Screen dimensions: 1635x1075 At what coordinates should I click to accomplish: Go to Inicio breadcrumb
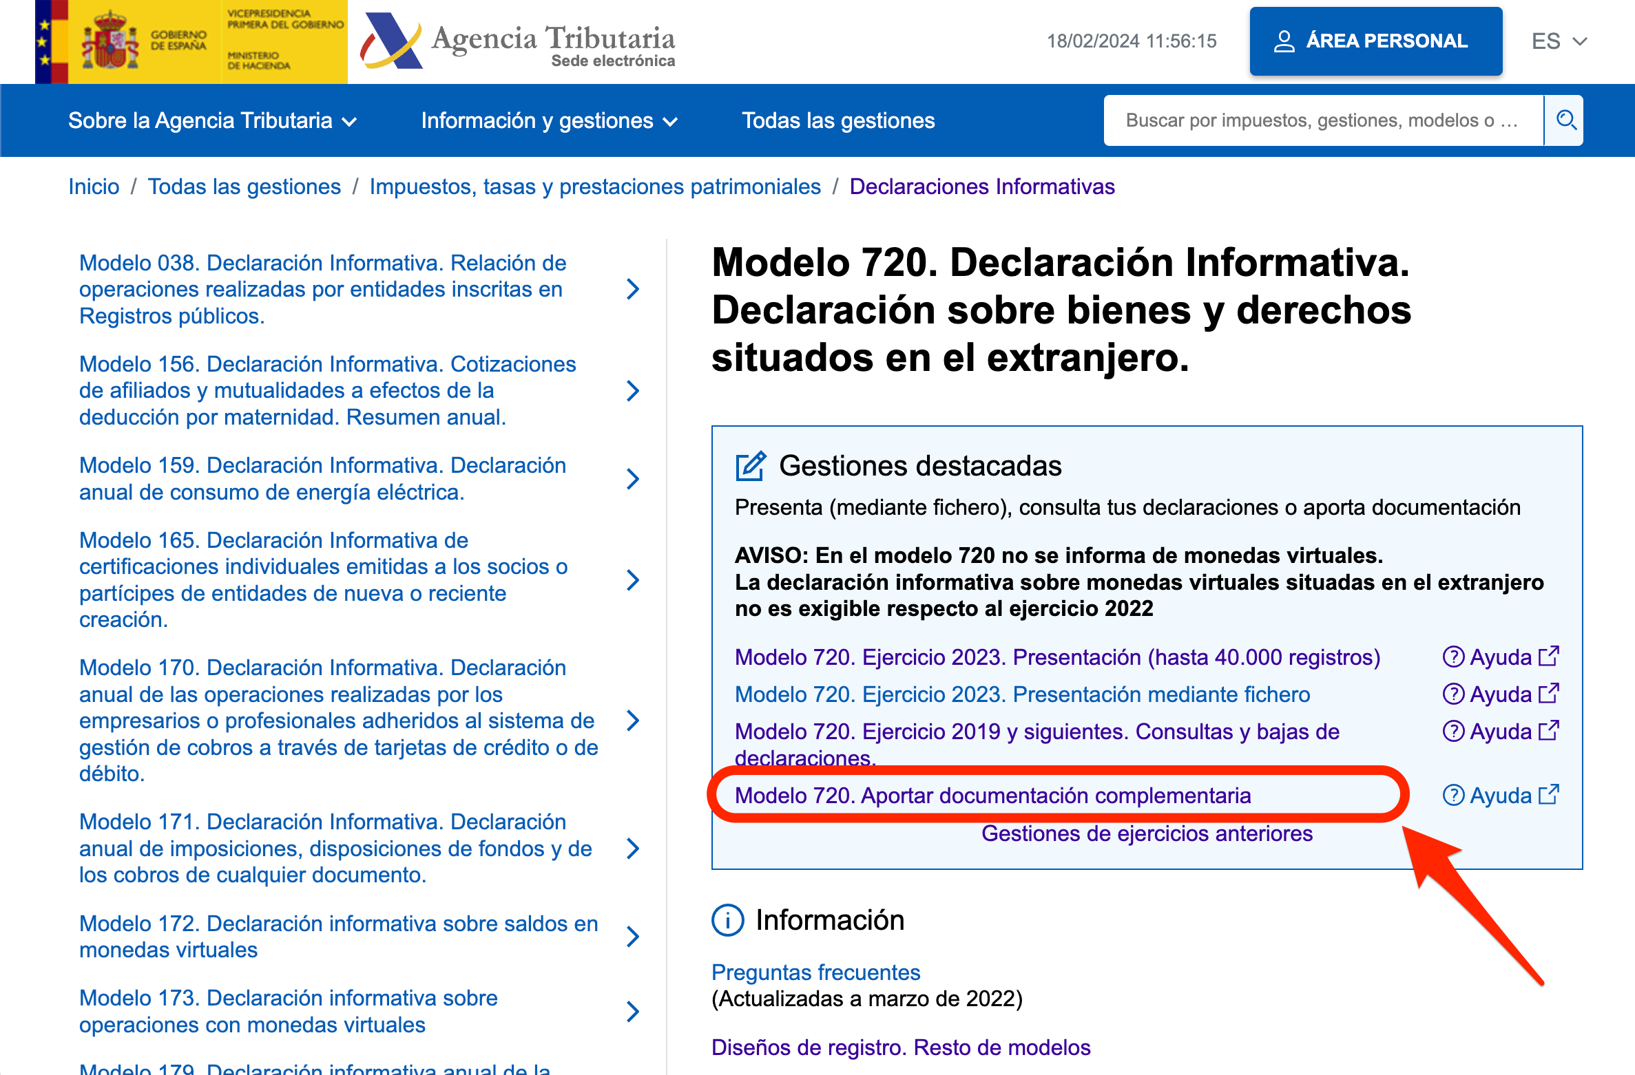coord(94,187)
